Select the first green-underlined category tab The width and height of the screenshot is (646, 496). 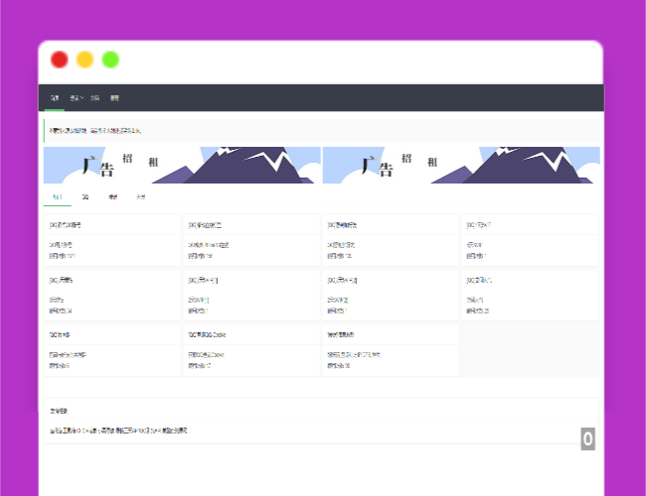coord(57,197)
